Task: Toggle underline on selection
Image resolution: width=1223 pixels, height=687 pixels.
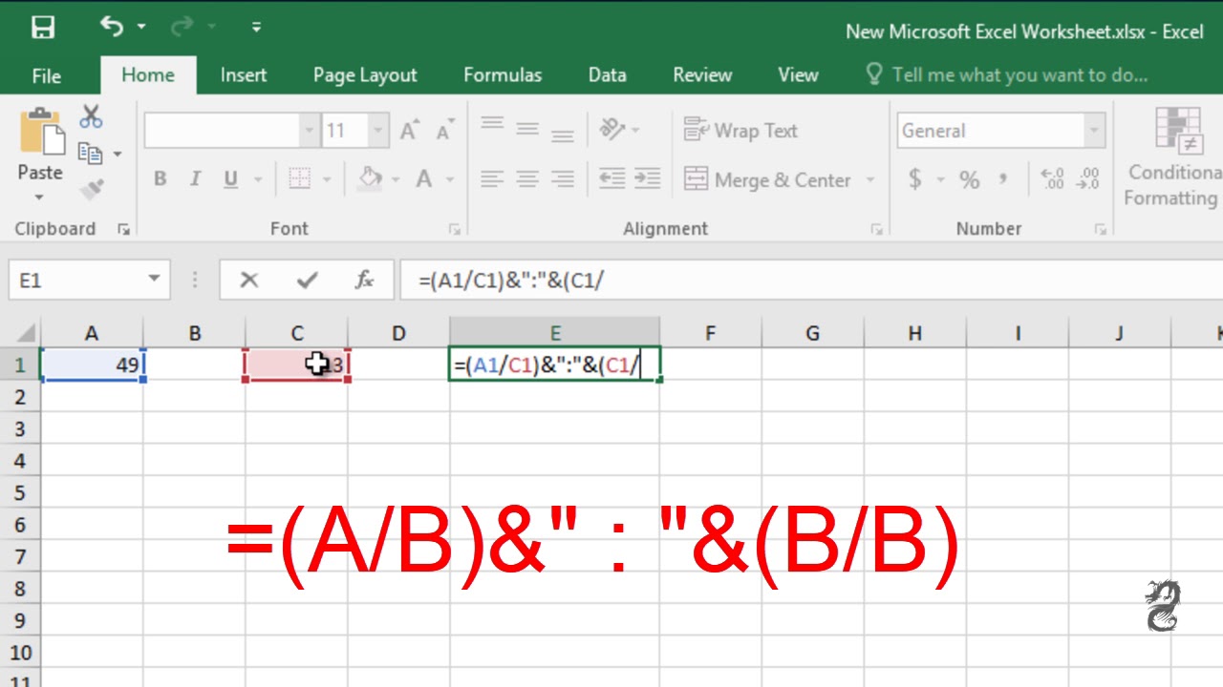Action: [x=229, y=178]
